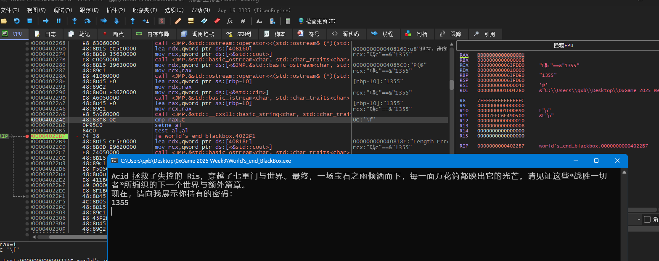This screenshot has height=261, width=659.
Task: Toggle breakpoint dot beside address 402268
Action: coord(27,43)
